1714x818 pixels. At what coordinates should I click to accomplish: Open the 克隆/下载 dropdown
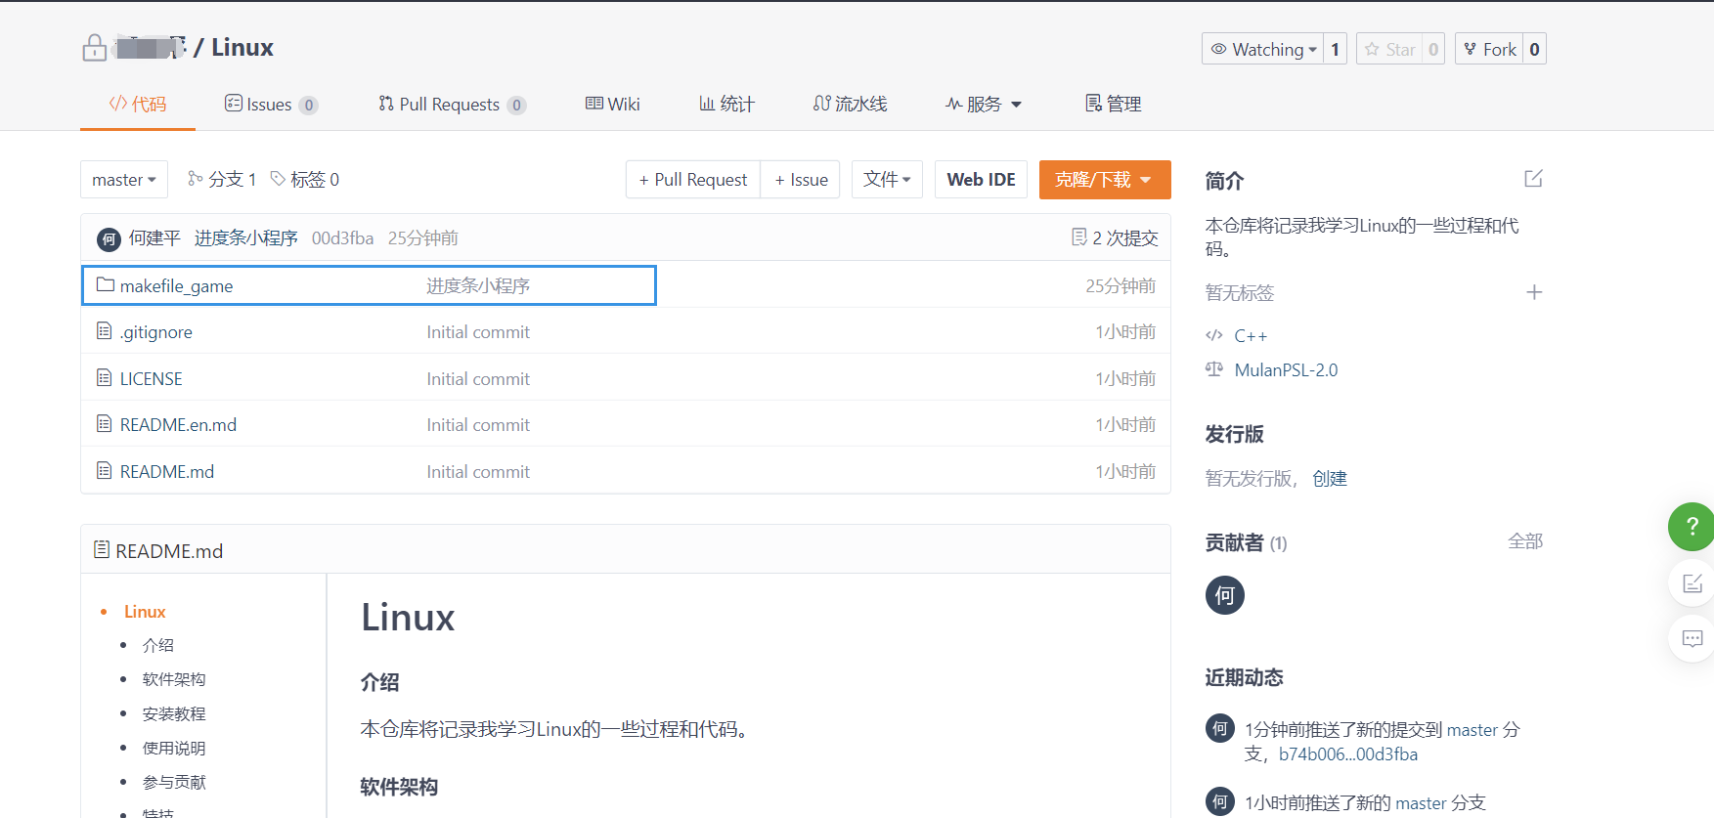[1105, 180]
